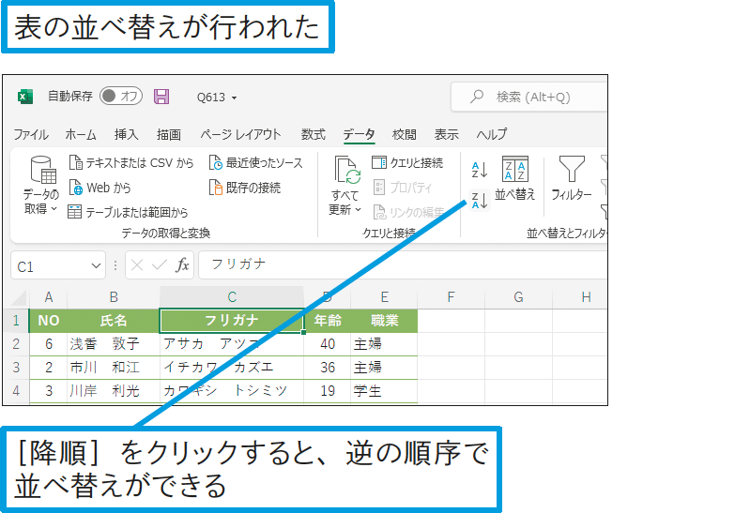Click the cell カワギシ トシミツ
735x513 pixels.
[x=232, y=391]
